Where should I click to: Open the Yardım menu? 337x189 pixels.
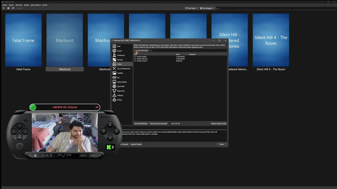(45, 5)
